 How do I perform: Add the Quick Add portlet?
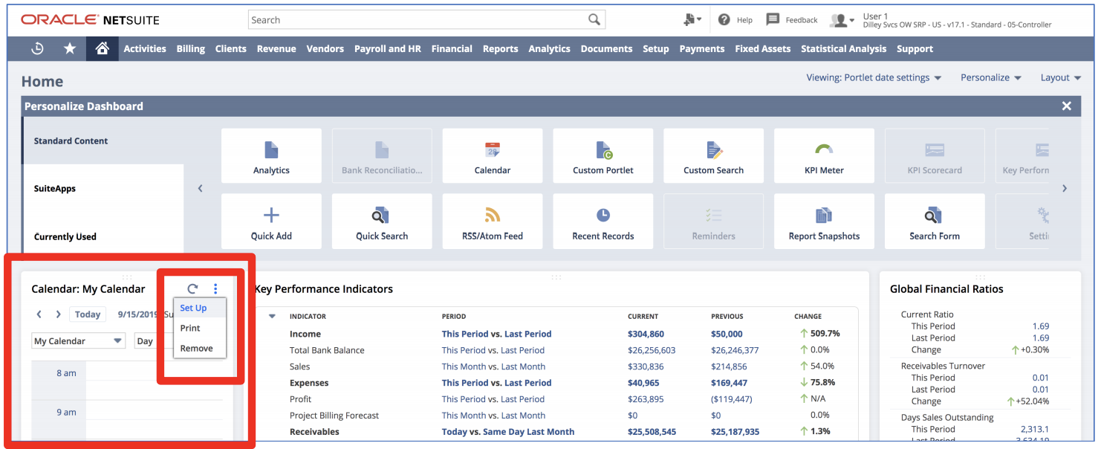click(x=271, y=222)
